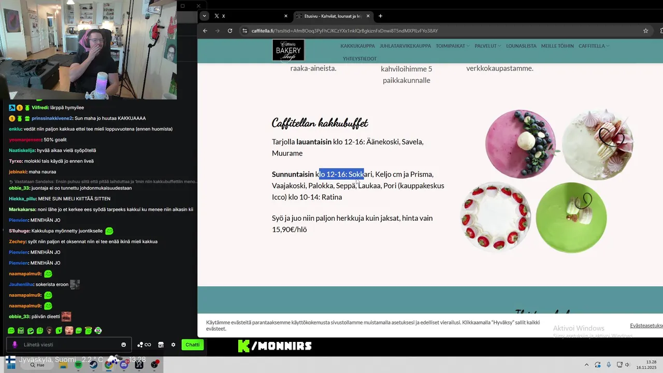
Task: Open Steam from the Windows taskbar
Action: pos(93,365)
